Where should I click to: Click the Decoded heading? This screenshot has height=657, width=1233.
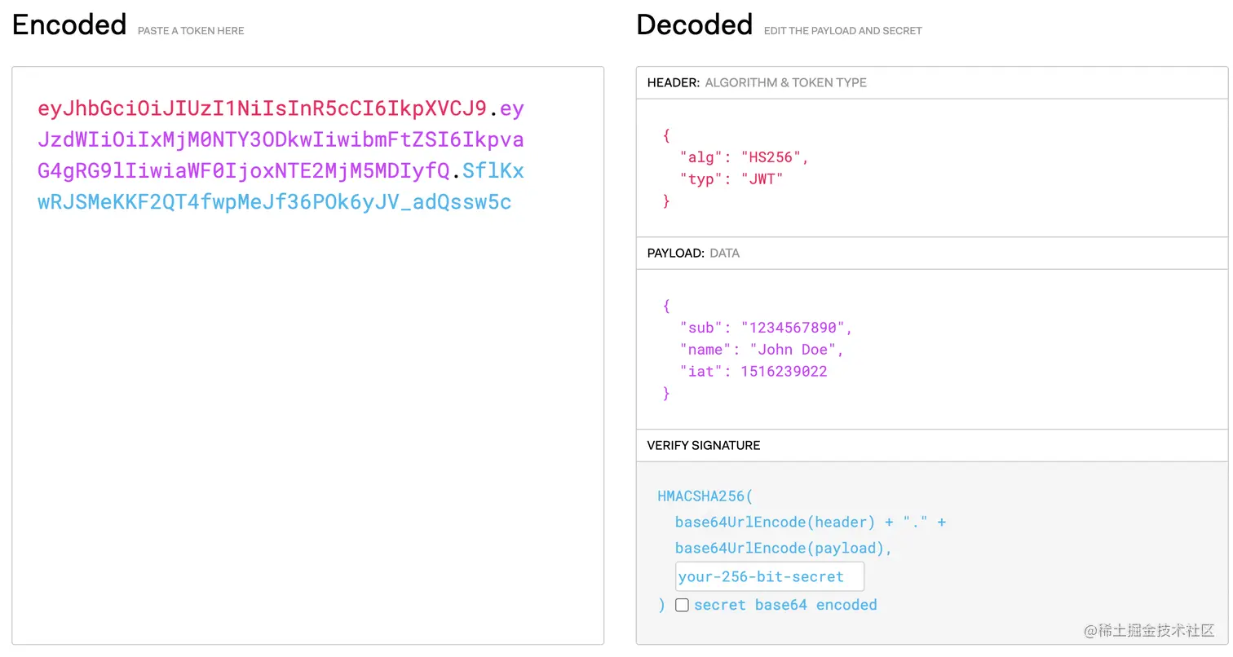point(694,25)
